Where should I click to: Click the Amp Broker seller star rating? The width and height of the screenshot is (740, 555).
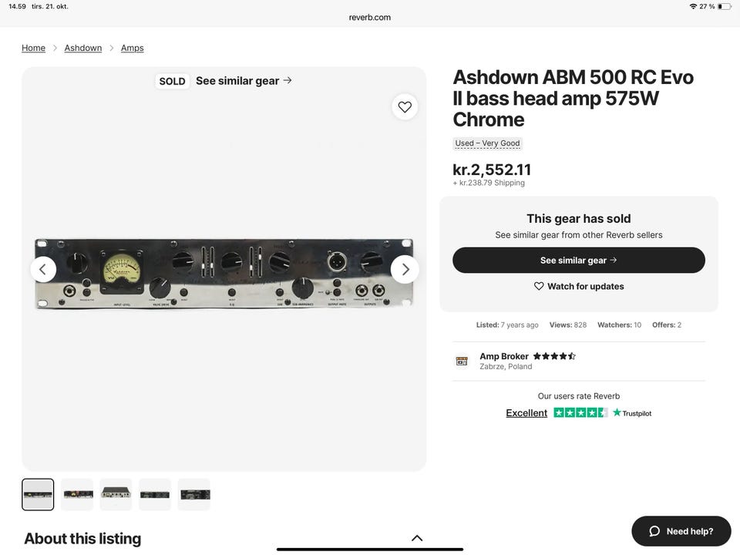(x=554, y=356)
